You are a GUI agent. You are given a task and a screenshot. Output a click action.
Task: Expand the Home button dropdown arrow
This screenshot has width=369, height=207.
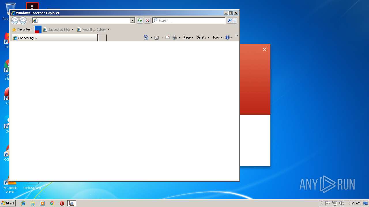[x=151, y=38]
